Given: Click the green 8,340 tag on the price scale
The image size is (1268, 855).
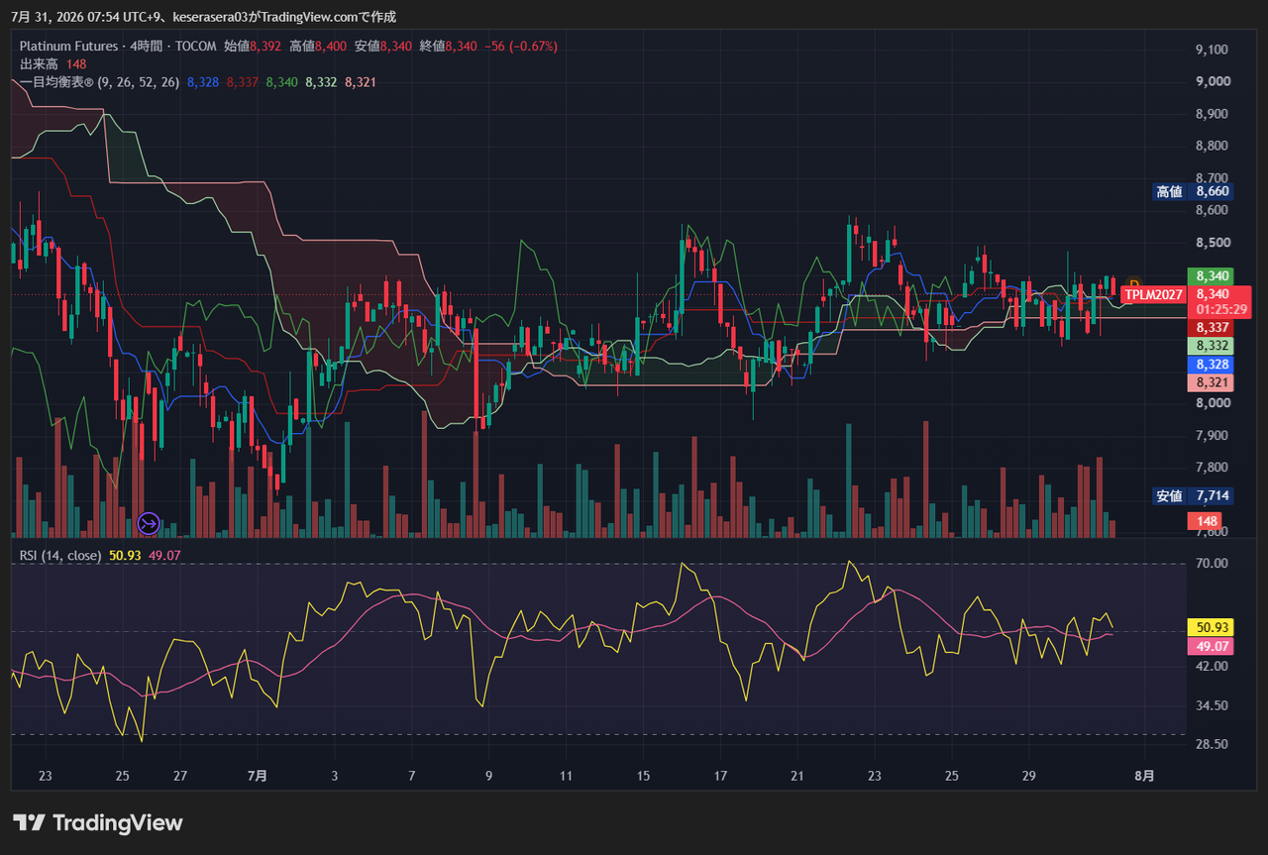Looking at the screenshot, I should click(x=1213, y=276).
